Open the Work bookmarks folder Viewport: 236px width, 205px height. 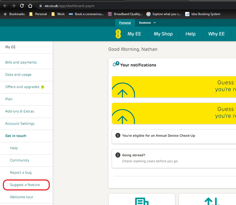coord(58,14)
